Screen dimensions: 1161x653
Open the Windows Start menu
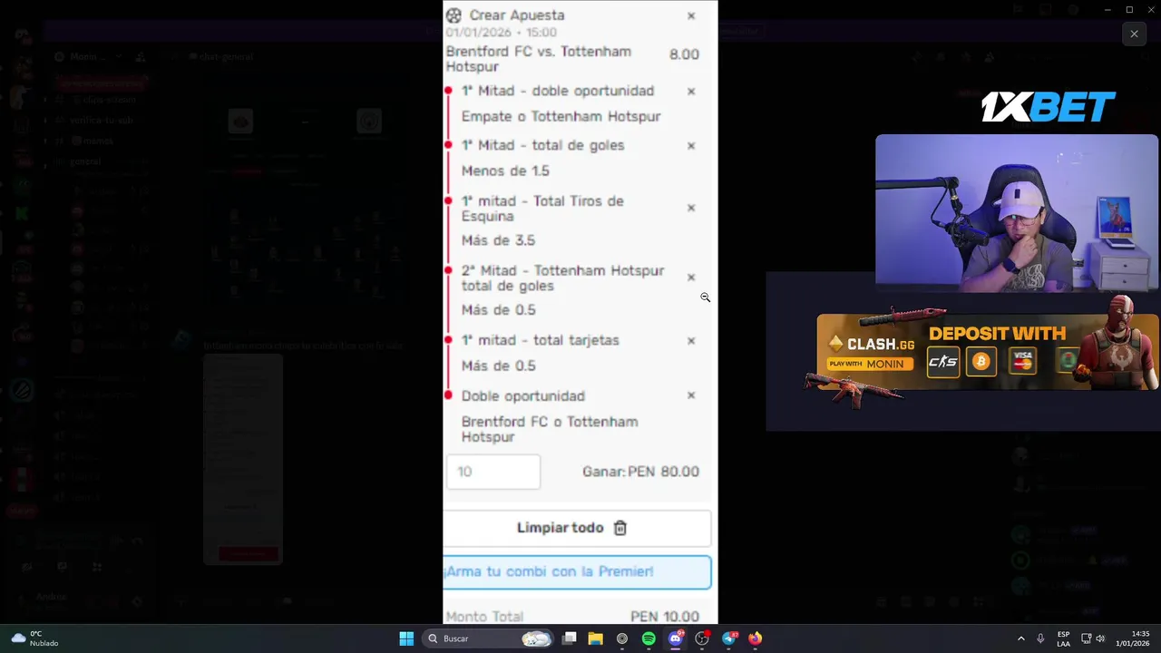click(406, 638)
